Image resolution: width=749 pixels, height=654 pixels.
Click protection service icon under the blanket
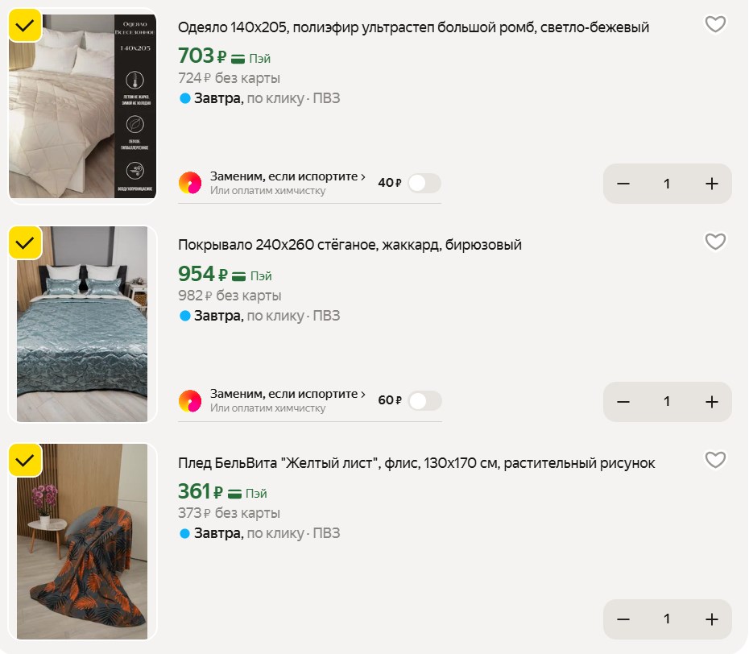[x=190, y=183]
